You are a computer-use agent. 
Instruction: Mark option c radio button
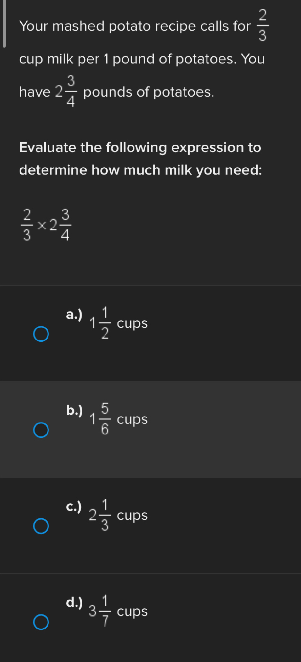pos(41,526)
